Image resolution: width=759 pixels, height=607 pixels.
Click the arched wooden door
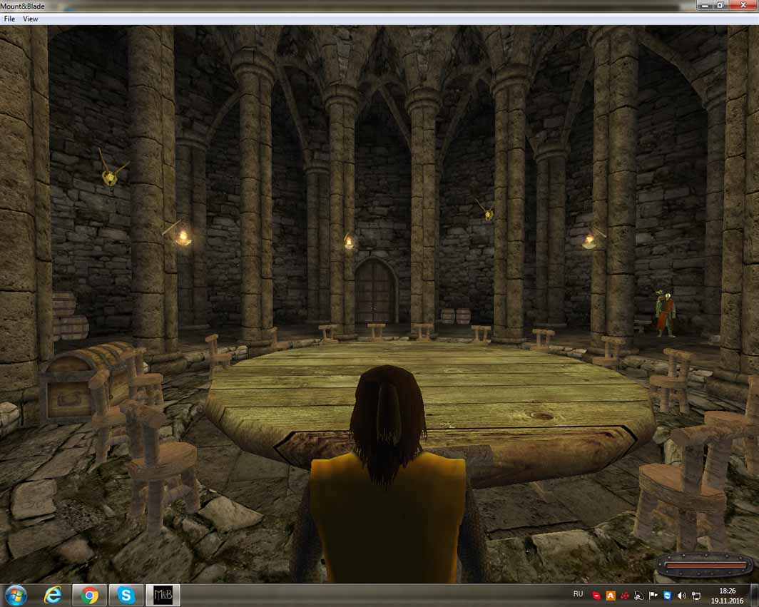pyautogui.click(x=375, y=291)
